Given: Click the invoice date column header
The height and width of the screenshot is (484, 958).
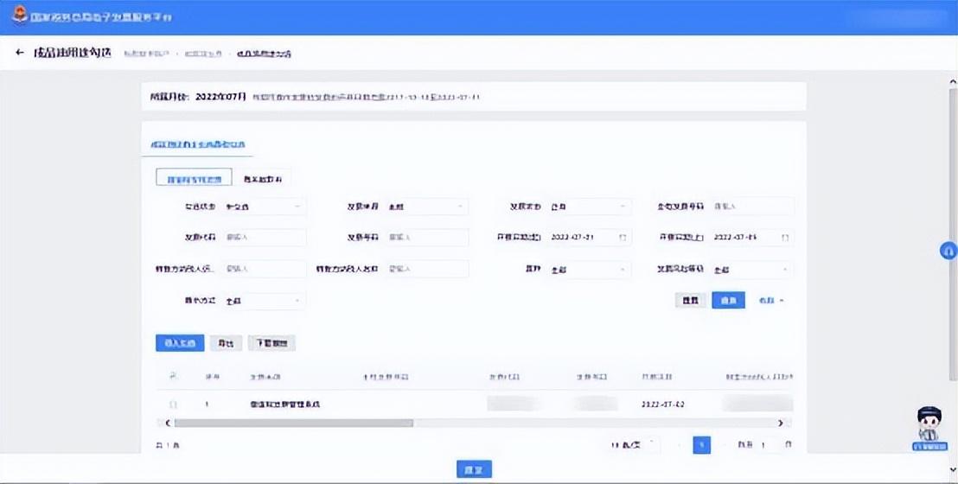Looking at the screenshot, I should 656,377.
